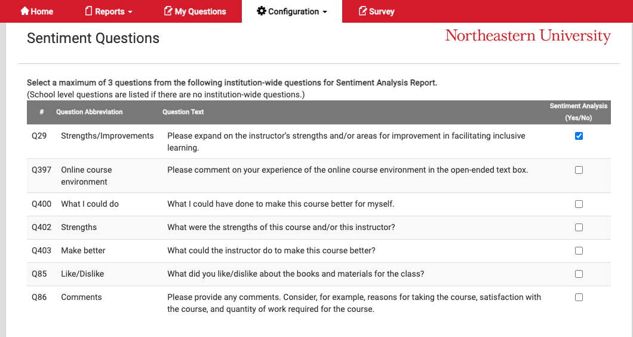Open the Configuration dropdown caret
The height and width of the screenshot is (337, 633).
click(325, 12)
